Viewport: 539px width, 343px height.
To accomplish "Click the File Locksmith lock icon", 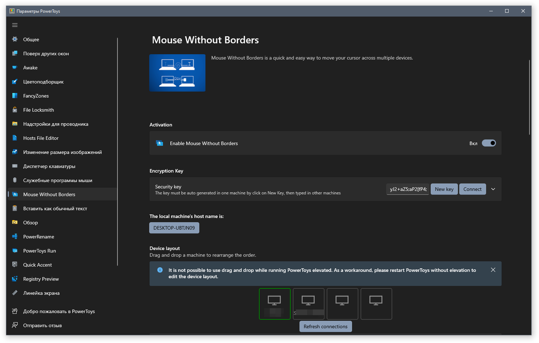I will 15,110.
